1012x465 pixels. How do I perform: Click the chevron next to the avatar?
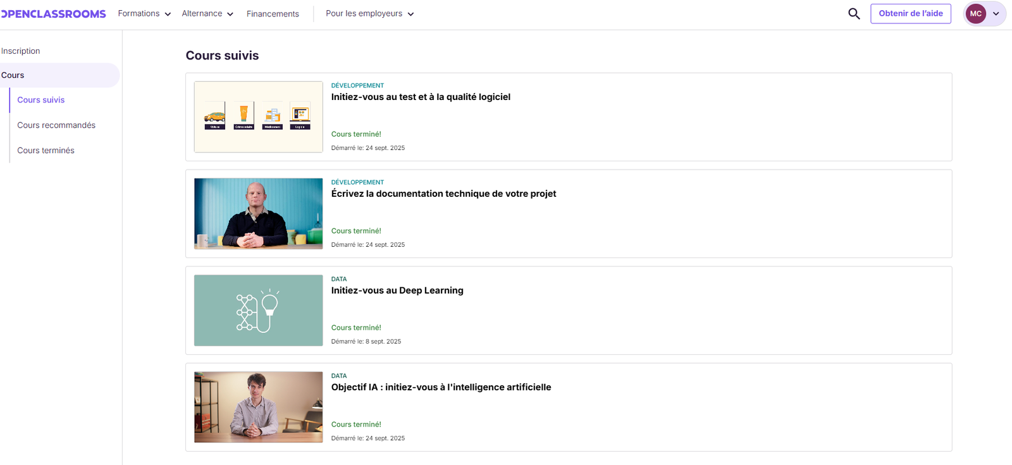996,14
